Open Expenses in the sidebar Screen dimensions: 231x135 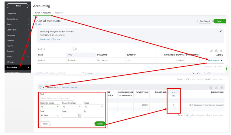[11, 35]
